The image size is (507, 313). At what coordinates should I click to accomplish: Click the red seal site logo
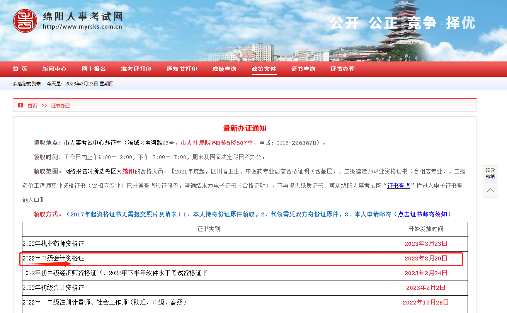coord(25,21)
